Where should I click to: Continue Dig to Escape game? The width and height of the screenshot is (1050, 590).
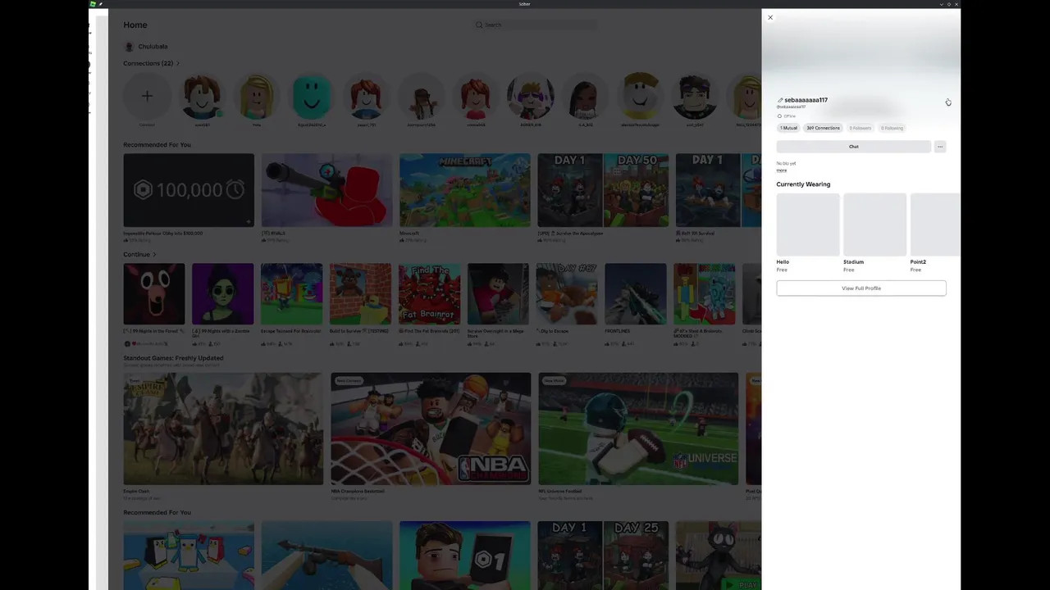coord(568,294)
